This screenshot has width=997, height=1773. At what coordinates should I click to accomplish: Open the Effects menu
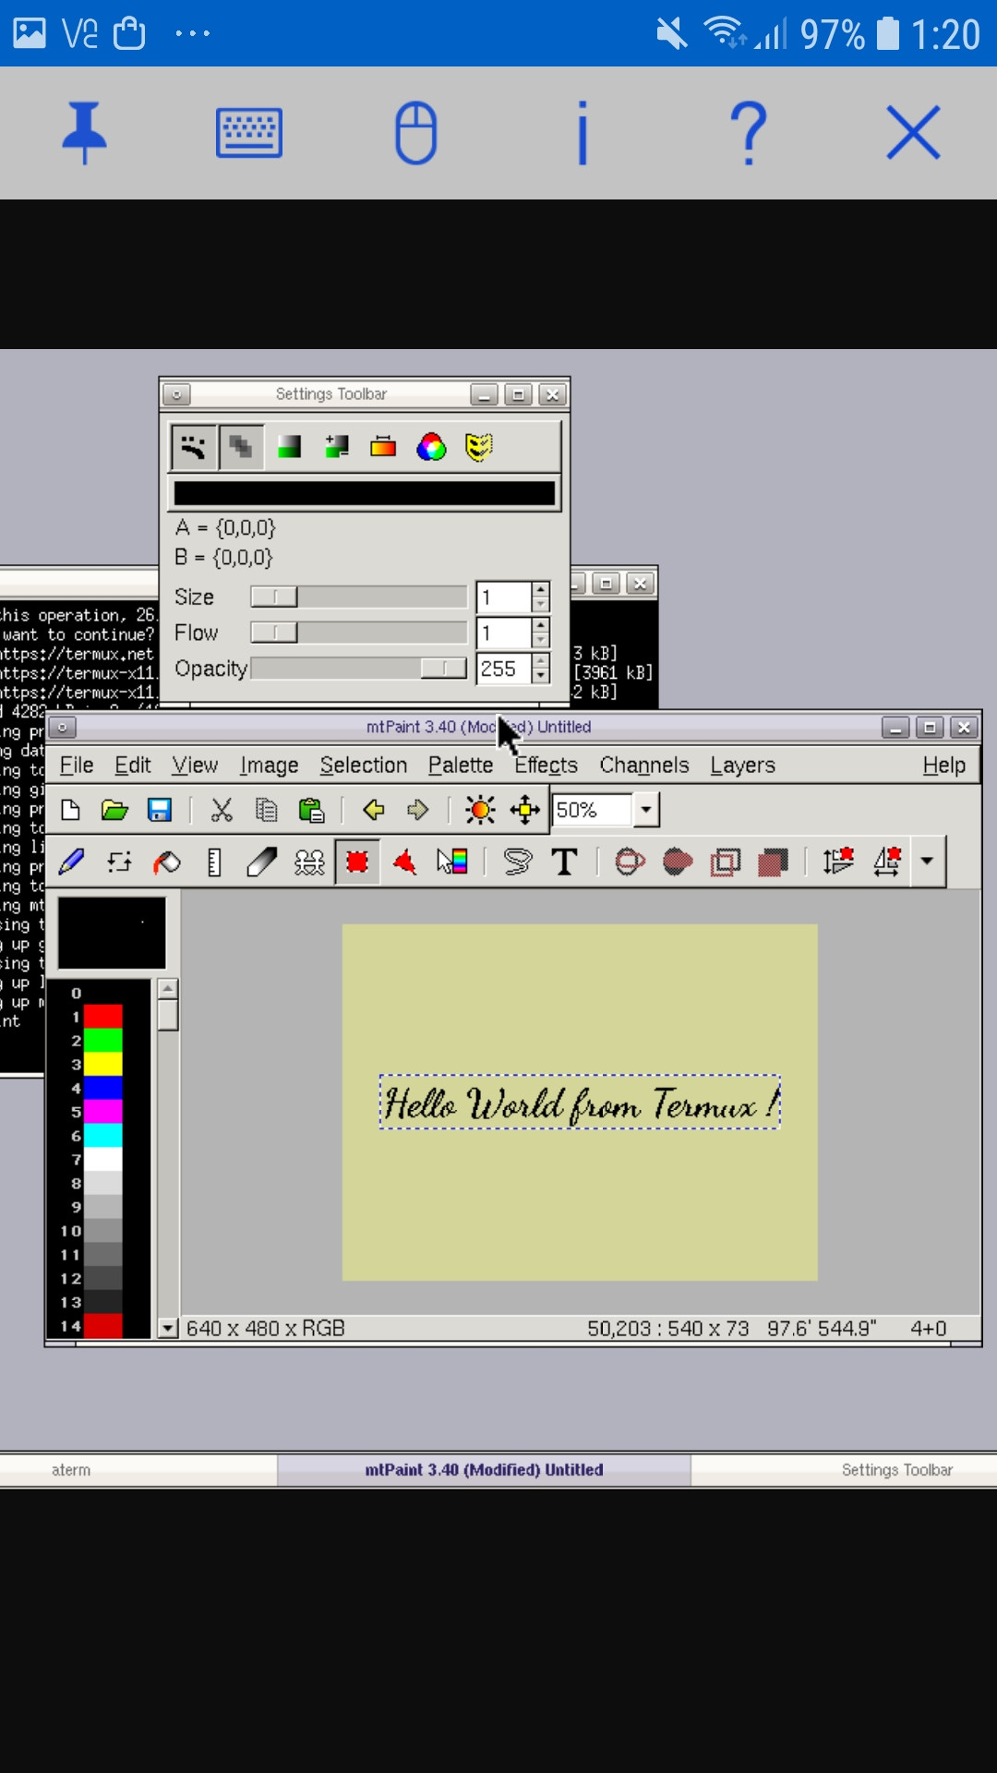pyautogui.click(x=546, y=765)
